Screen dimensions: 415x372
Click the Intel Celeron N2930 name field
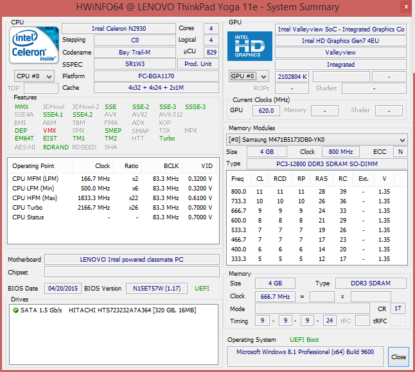[118, 29]
